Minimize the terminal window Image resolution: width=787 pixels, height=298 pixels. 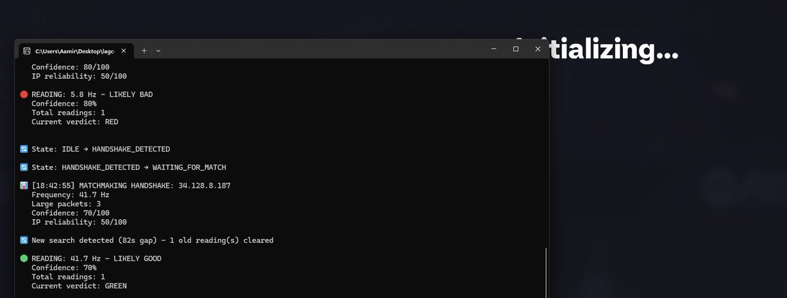(x=494, y=49)
